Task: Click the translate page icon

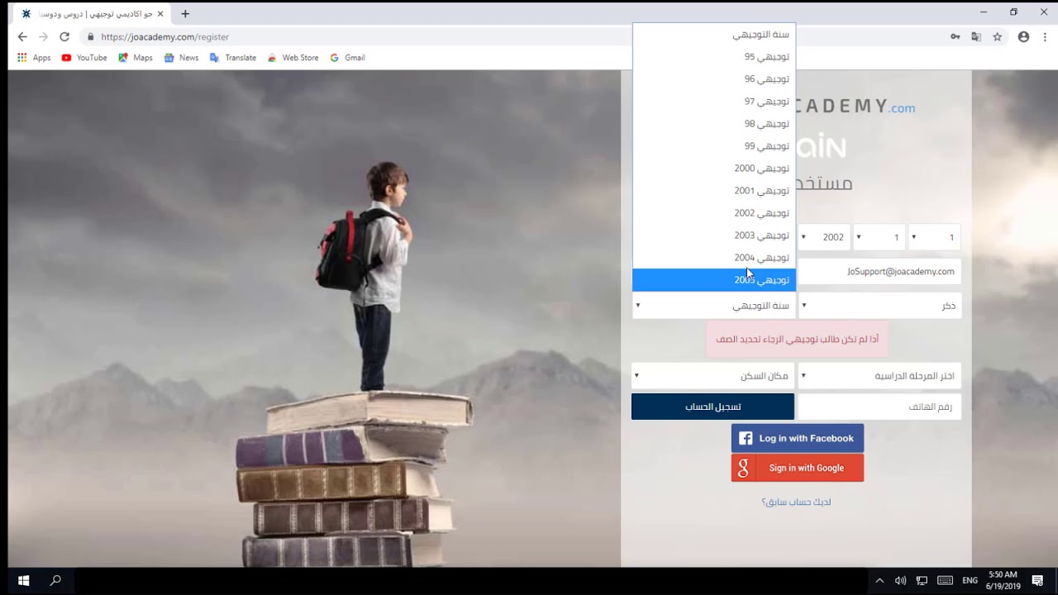Action: (x=976, y=36)
